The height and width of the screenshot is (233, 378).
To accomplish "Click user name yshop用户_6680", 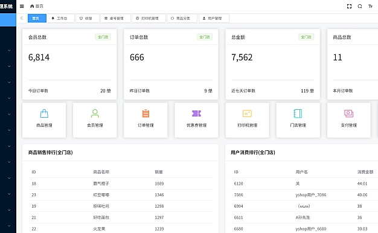I will click(311, 229).
